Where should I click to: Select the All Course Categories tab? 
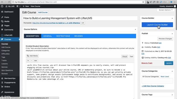150,76
